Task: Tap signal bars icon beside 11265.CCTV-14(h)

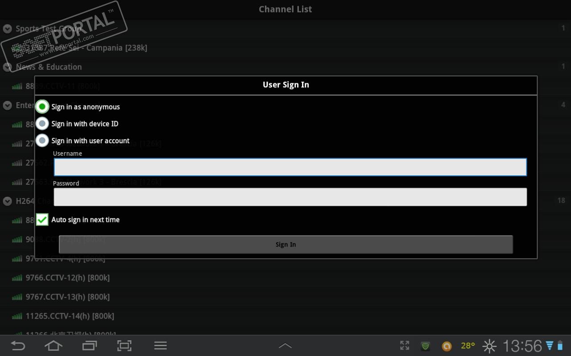Action: [17, 316]
